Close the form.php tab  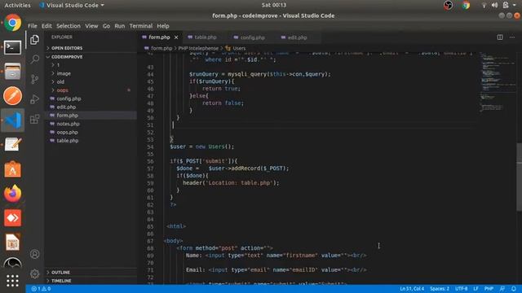click(x=176, y=37)
